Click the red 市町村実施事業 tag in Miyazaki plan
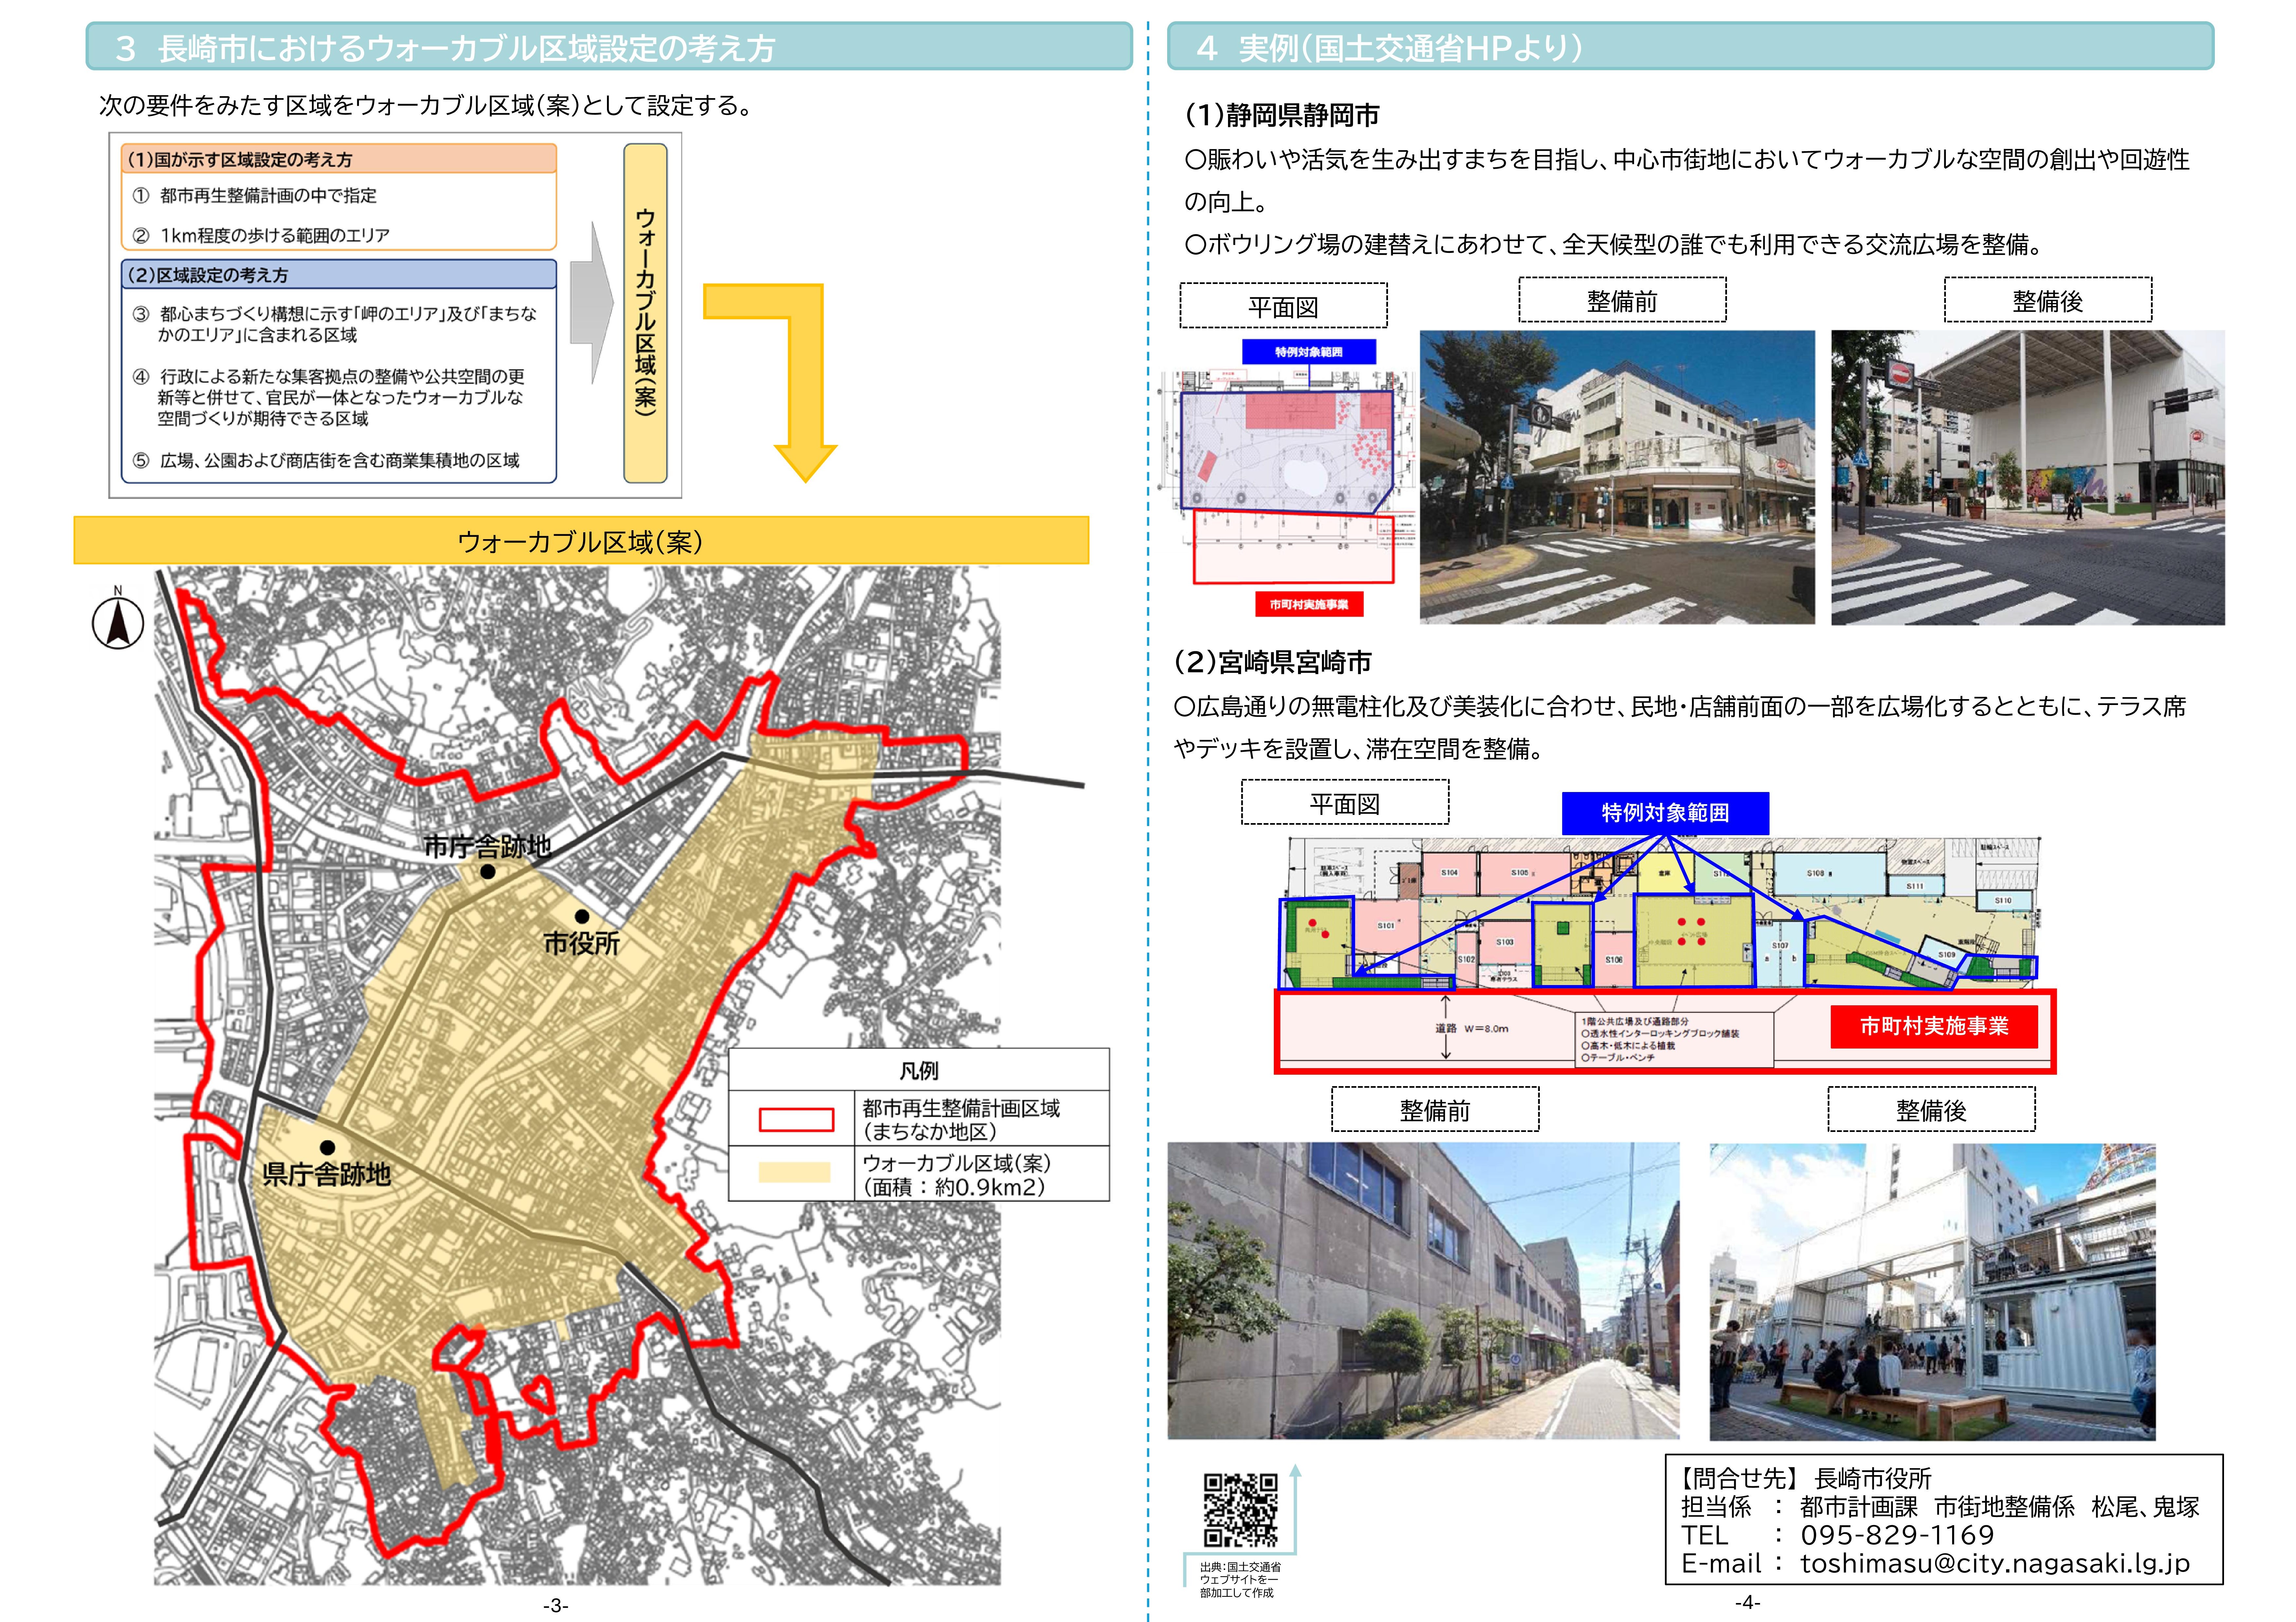Screen dimensions: 2296x1622 click(1934, 1027)
